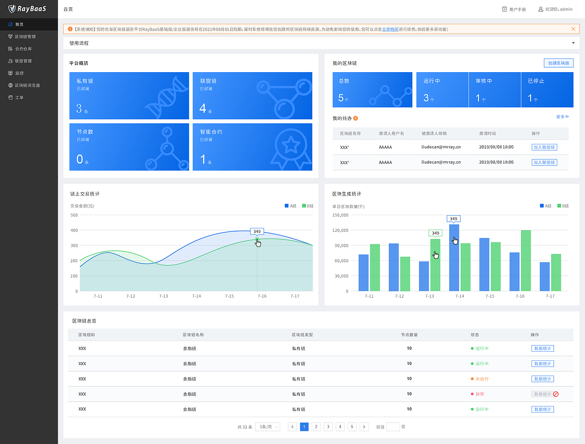Viewport: 585px width, 444px height.
Task: Click the 7-16 green B链 bar
Action: 526,260
